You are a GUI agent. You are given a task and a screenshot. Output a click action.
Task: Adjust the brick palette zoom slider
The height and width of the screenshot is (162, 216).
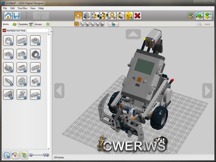[39, 155]
